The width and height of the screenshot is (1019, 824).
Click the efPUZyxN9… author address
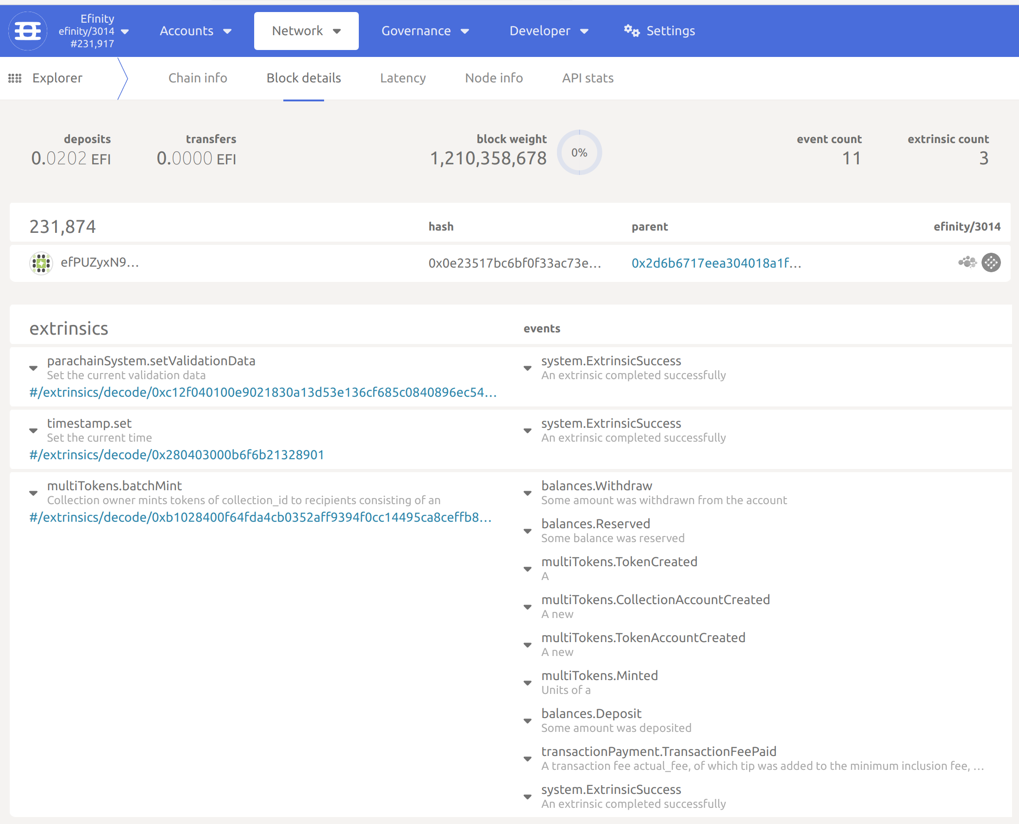point(100,262)
